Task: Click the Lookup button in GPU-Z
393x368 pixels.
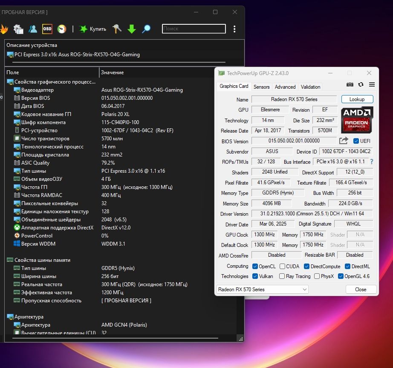Action: coord(357,99)
